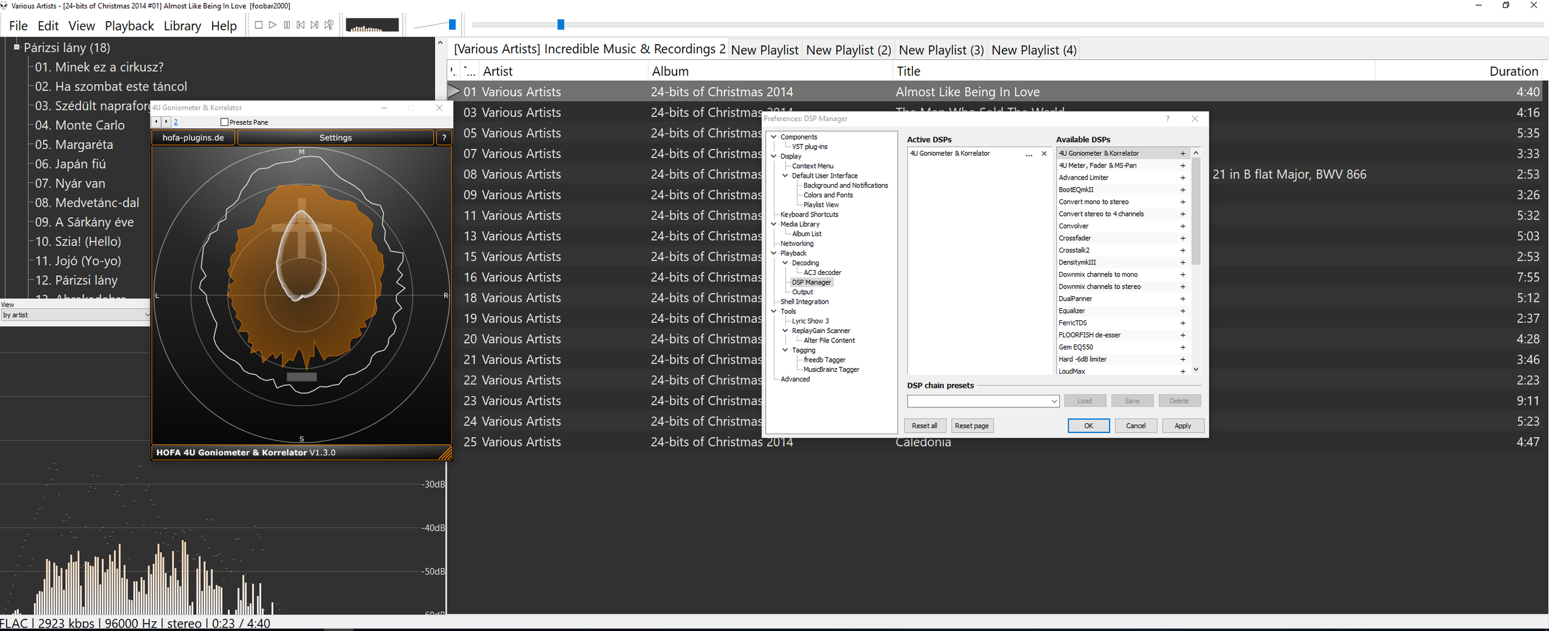This screenshot has width=1549, height=631.
Task: Add Convolver DSP with plus icon
Action: click(x=1183, y=226)
